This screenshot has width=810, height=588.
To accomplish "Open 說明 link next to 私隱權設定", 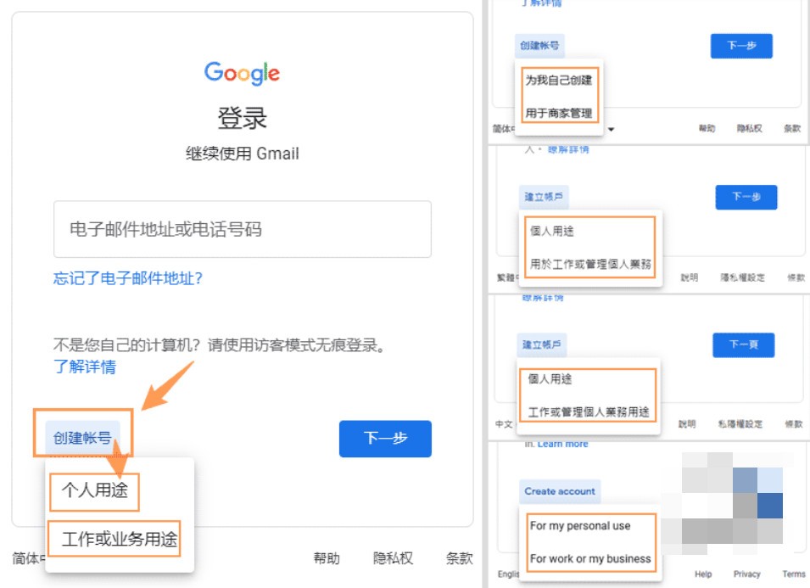I will coord(686,424).
